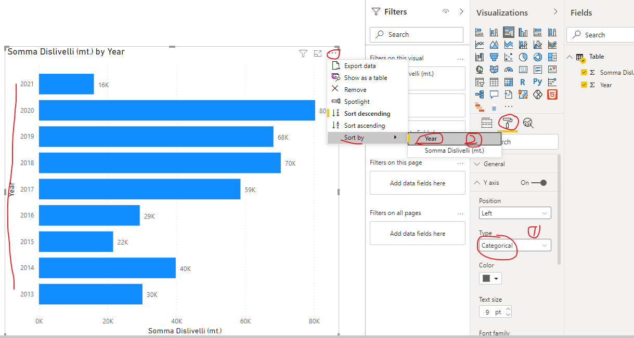The image size is (634, 338).
Task: Choose Sort descending option
Action: coord(367,113)
